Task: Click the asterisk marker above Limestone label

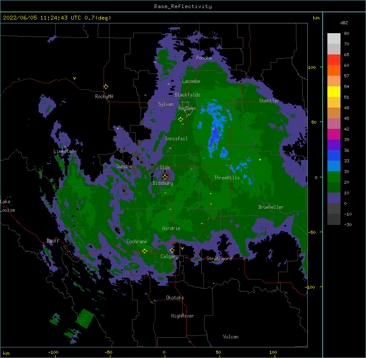Action: click(65, 147)
